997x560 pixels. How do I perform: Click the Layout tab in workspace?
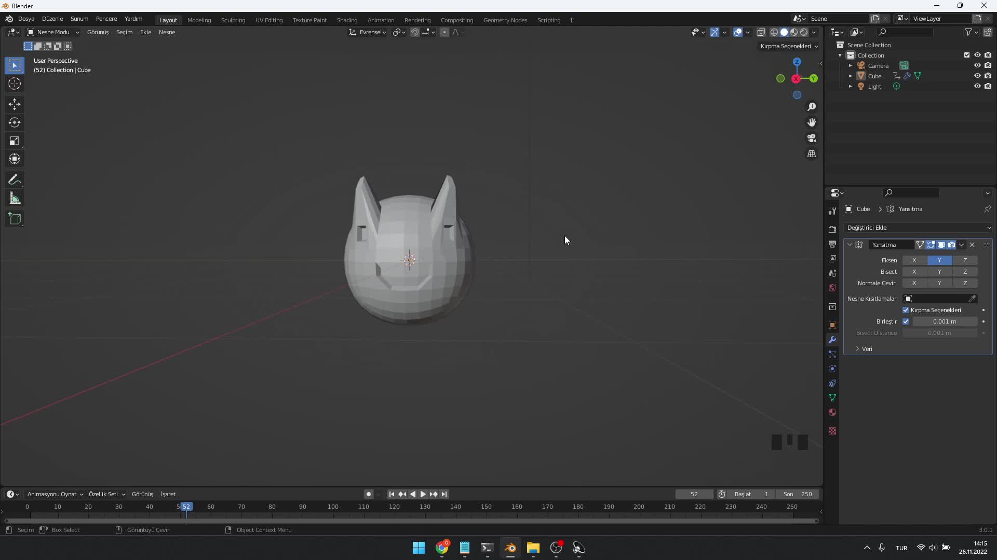point(168,19)
